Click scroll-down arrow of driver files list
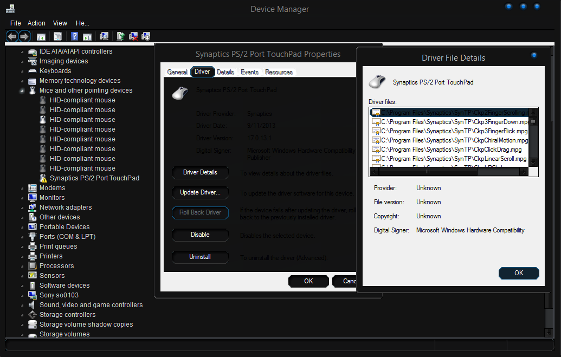This screenshot has width=561, height=357. point(533,161)
